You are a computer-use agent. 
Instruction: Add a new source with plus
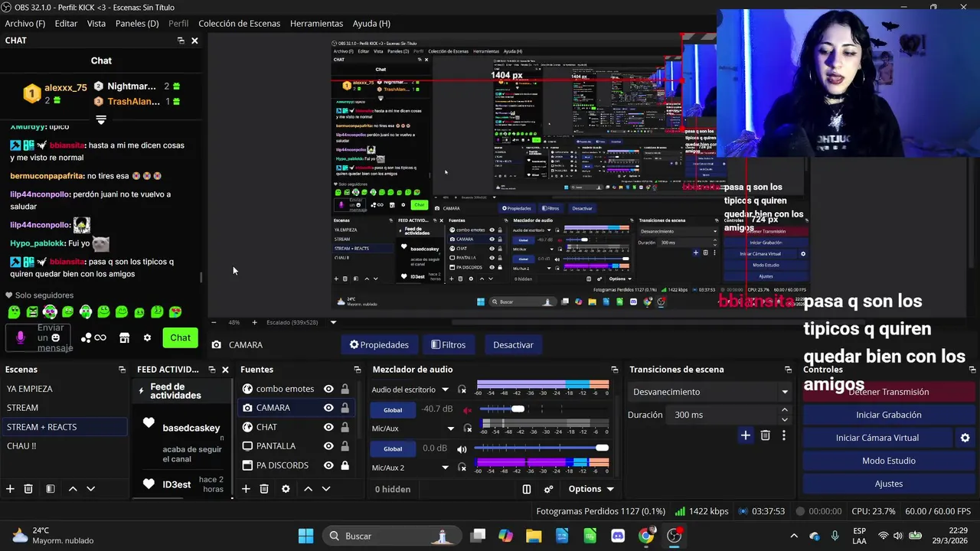tap(246, 488)
